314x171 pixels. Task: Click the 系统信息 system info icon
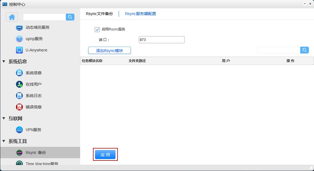click(19, 73)
